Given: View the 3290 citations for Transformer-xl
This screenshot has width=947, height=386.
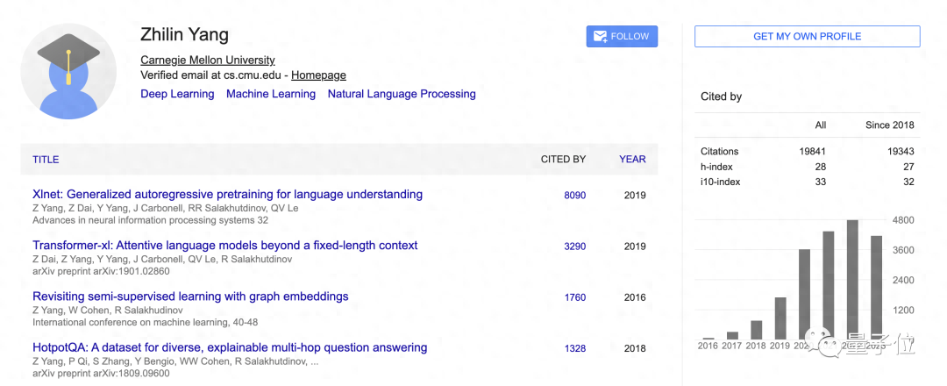Looking at the screenshot, I should point(574,247).
